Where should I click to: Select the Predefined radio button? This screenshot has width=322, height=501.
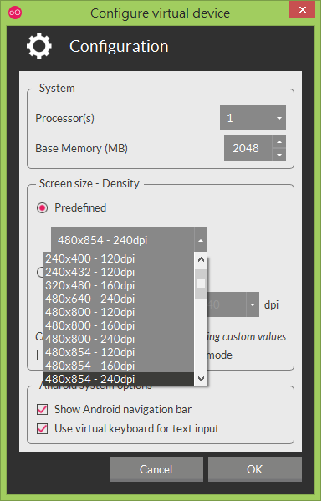tap(42, 208)
